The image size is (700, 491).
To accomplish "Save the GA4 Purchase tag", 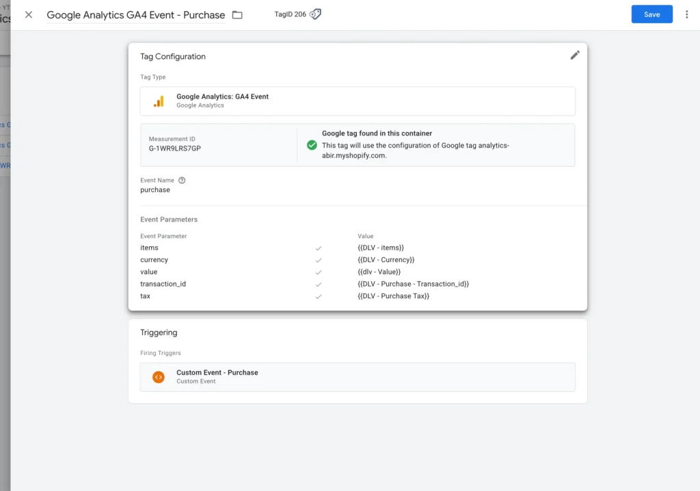I will pos(651,14).
